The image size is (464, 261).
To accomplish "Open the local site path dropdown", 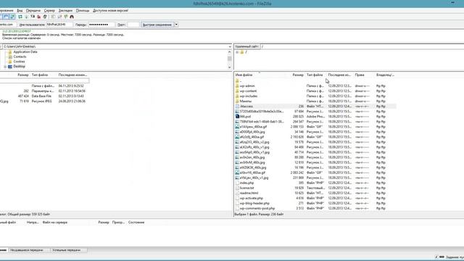I will click(x=230, y=46).
